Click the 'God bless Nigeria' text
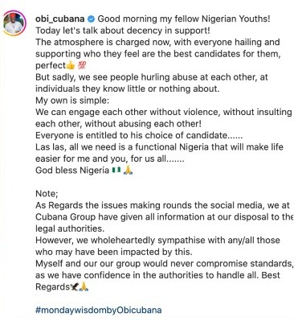The width and height of the screenshot is (298, 321). click(72, 171)
